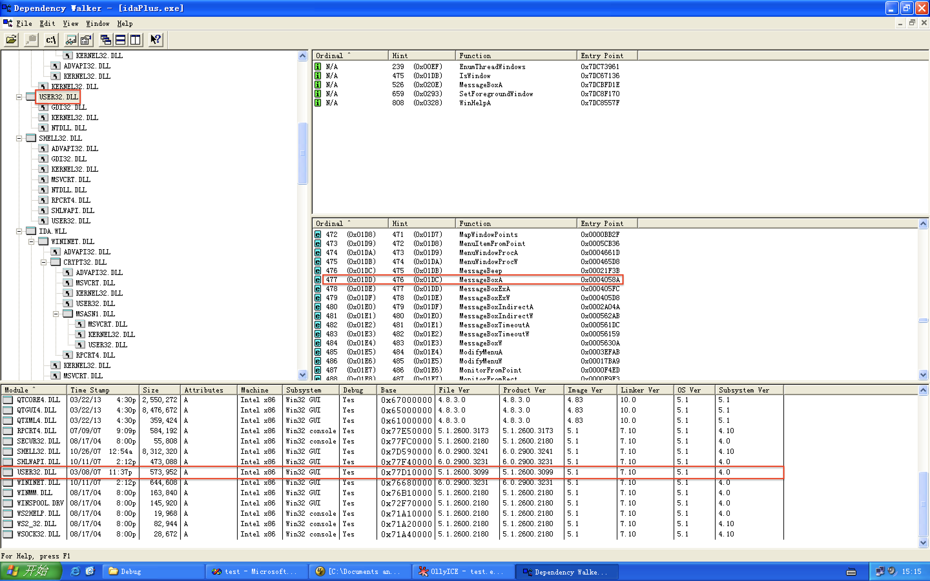930x581 pixels.
Task: Select the WININET.DLL row in module list
Action: [x=392, y=482]
